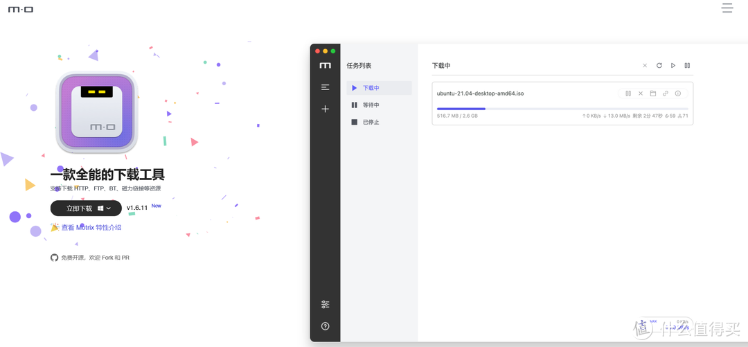Delete the ubuntu ISO download task

pyautogui.click(x=641, y=94)
